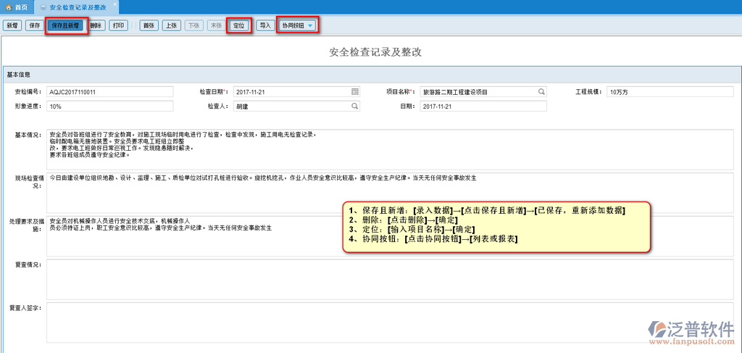Screen dimensions: 742x353
Task: Open the calendar picker for 检查日期
Action: tap(355, 92)
